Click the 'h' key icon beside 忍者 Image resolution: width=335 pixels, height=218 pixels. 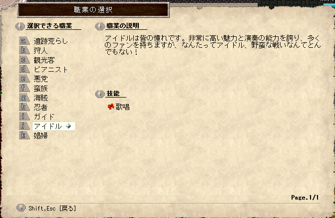click(x=24, y=107)
